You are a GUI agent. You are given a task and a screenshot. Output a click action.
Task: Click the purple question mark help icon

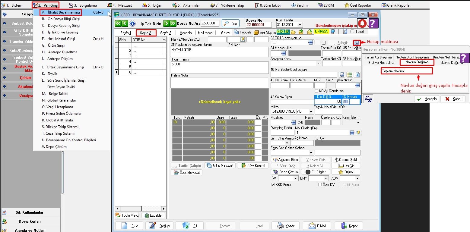click(373, 24)
